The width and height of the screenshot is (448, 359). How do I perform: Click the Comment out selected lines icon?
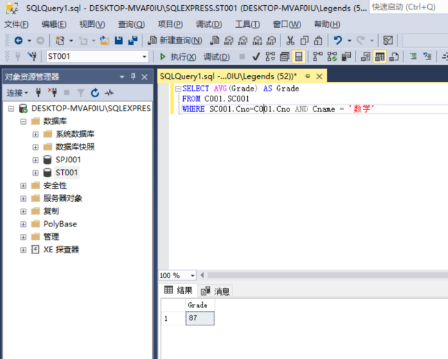(413, 56)
